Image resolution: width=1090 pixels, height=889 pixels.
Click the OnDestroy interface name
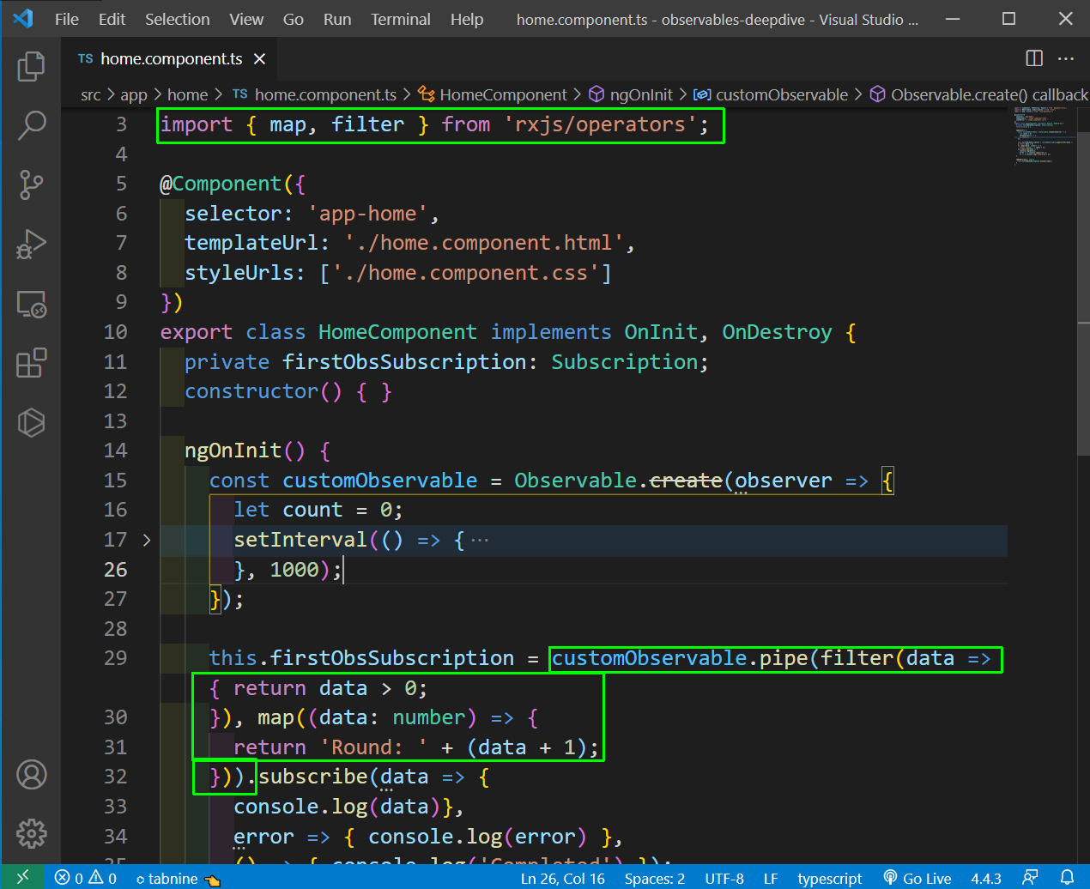(x=777, y=332)
